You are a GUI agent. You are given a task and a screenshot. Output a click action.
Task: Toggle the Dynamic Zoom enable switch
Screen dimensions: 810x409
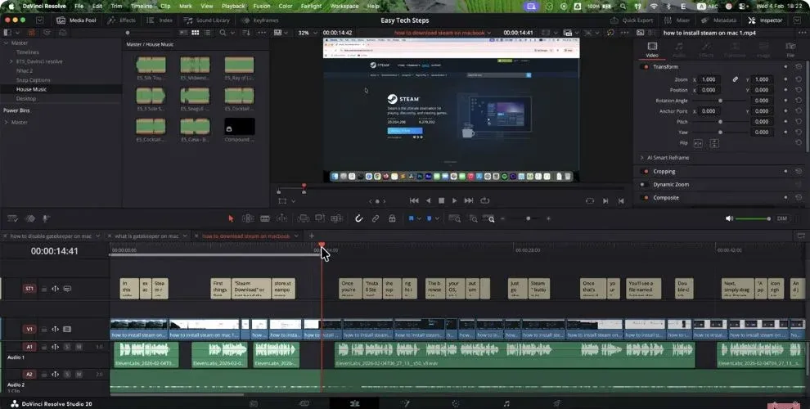644,184
